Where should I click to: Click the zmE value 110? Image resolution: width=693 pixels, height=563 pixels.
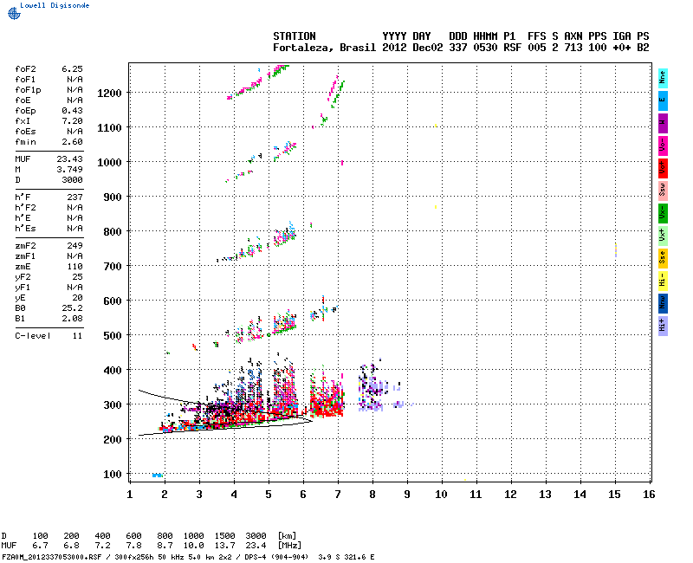pos(74,267)
